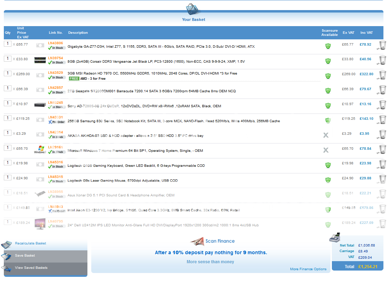Open View Saved Baskets
Viewport: 389px width, 281px height.
point(31,268)
